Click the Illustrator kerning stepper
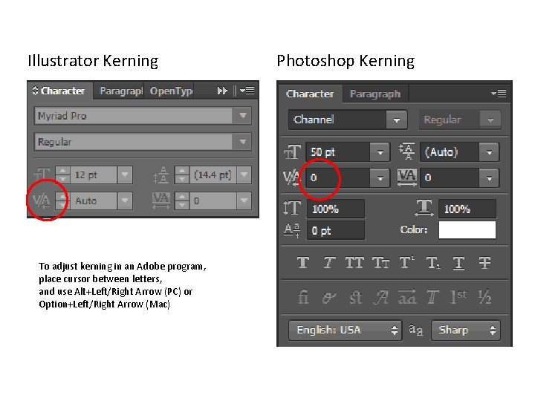This screenshot has height=401, width=535. [x=62, y=200]
